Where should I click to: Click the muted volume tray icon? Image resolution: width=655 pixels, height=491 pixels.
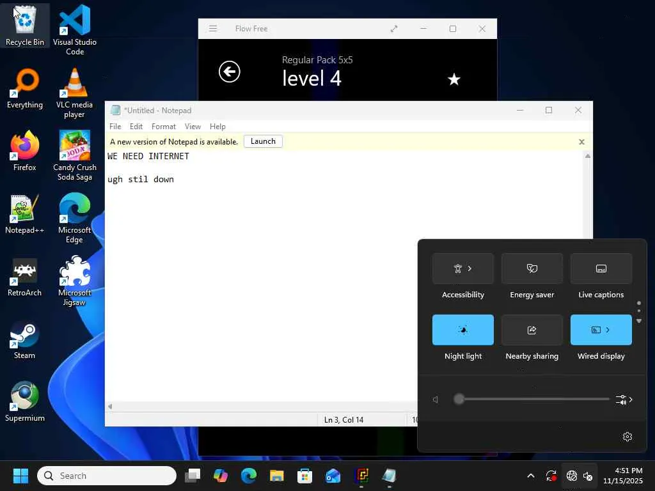tap(588, 476)
